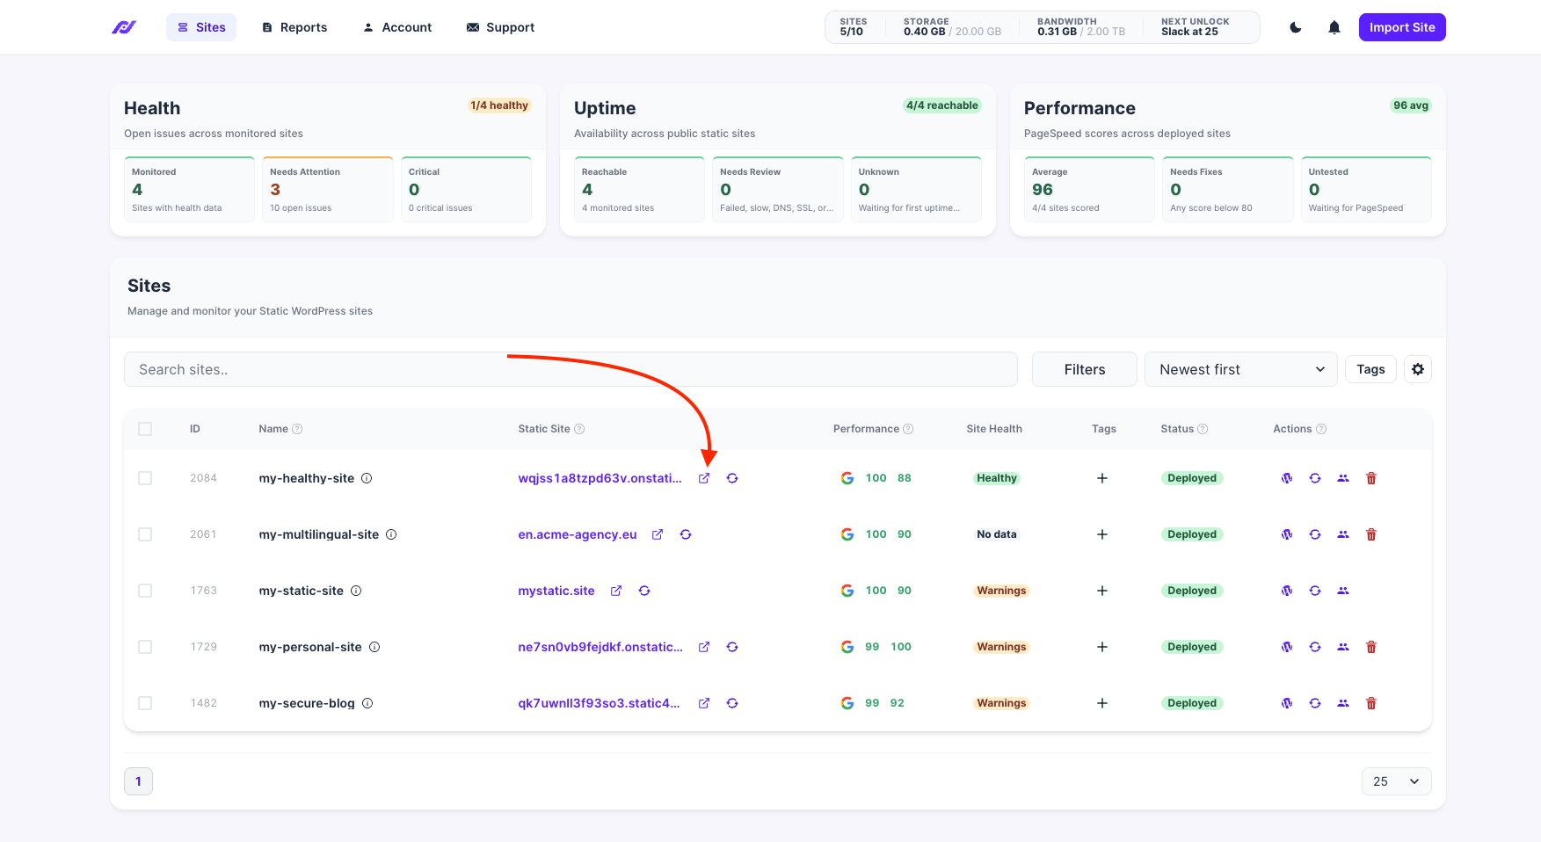Redeploy my-secure-blog using sync action icon
The image size is (1541, 842).
pyautogui.click(x=1315, y=703)
